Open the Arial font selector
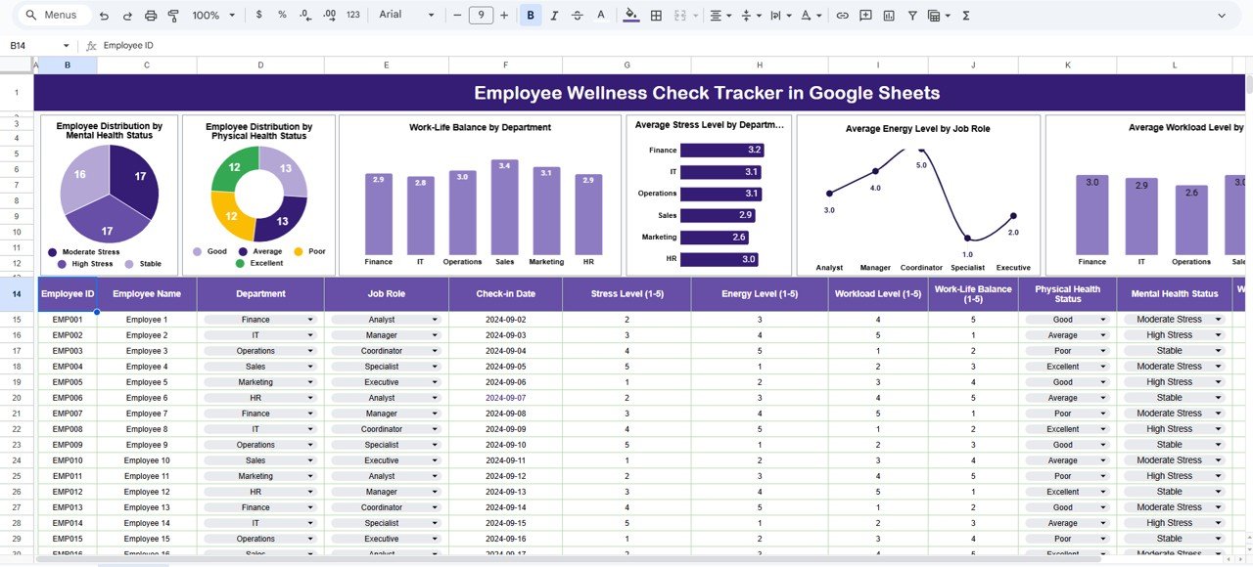Screen dimensions: 1253x567 (x=404, y=15)
